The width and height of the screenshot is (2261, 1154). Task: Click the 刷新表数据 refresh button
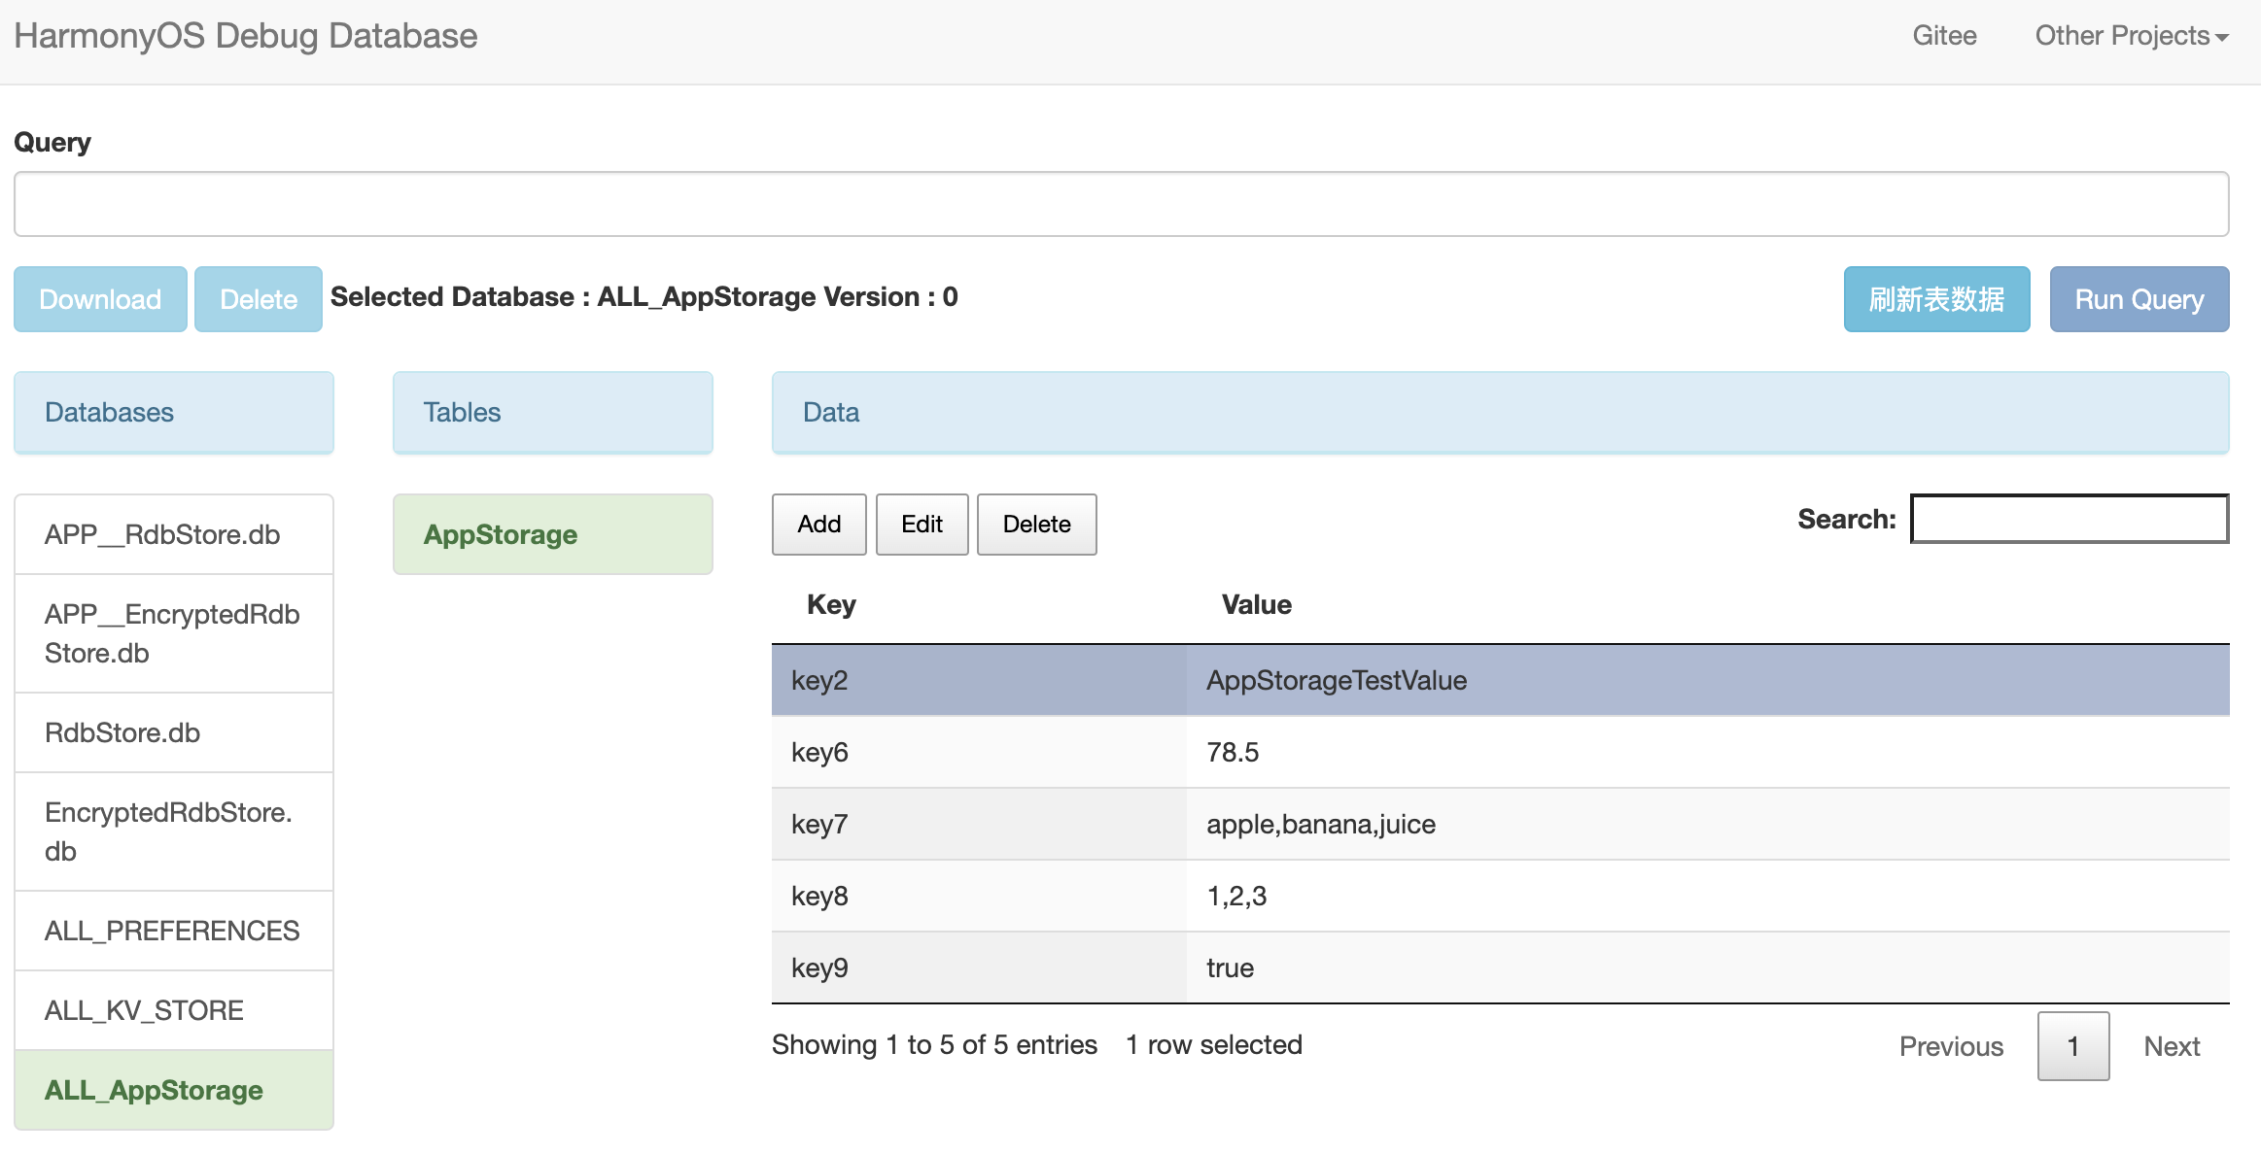[1936, 299]
